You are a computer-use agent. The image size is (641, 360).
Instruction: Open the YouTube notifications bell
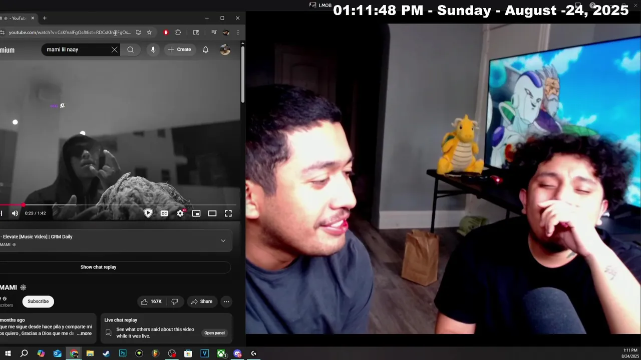(205, 49)
